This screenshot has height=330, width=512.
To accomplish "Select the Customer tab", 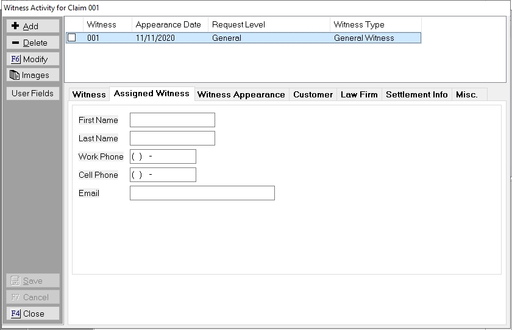I will pyautogui.click(x=313, y=94).
